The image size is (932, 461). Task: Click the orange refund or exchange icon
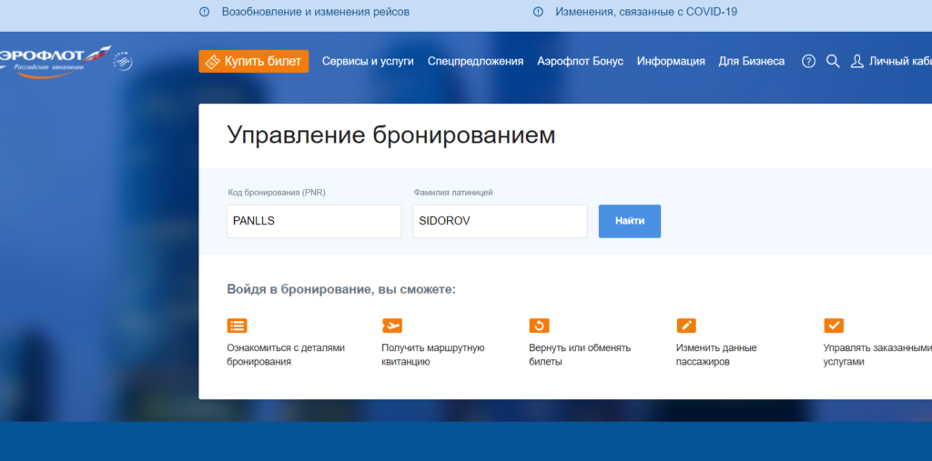539,326
